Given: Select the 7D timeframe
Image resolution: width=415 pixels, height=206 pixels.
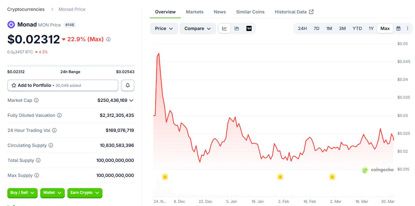Looking at the screenshot, I should coord(316,28).
